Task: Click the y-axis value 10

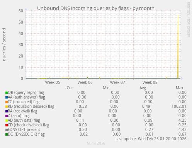Action: coord(21,67)
